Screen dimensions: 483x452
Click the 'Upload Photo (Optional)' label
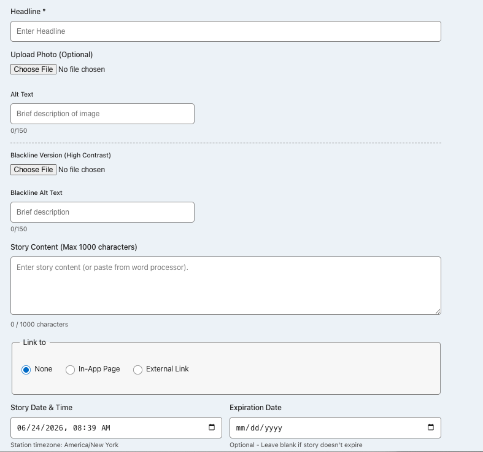[52, 55]
